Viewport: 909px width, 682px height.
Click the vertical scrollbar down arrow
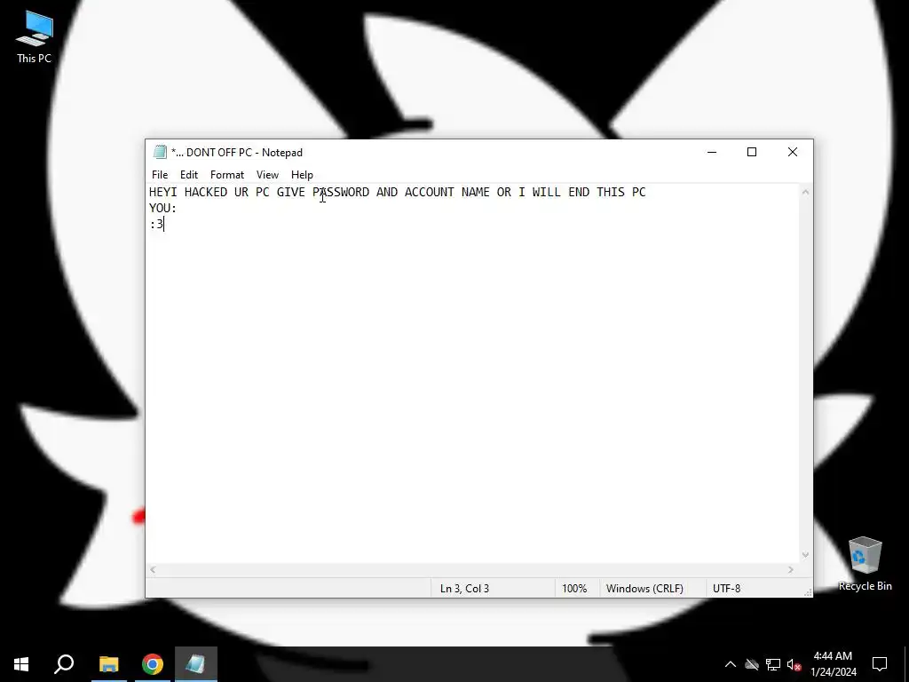click(x=805, y=555)
